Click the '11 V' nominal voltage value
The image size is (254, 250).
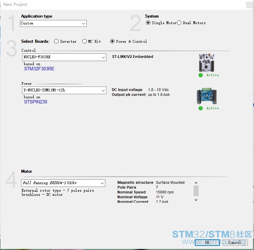tap(160, 197)
